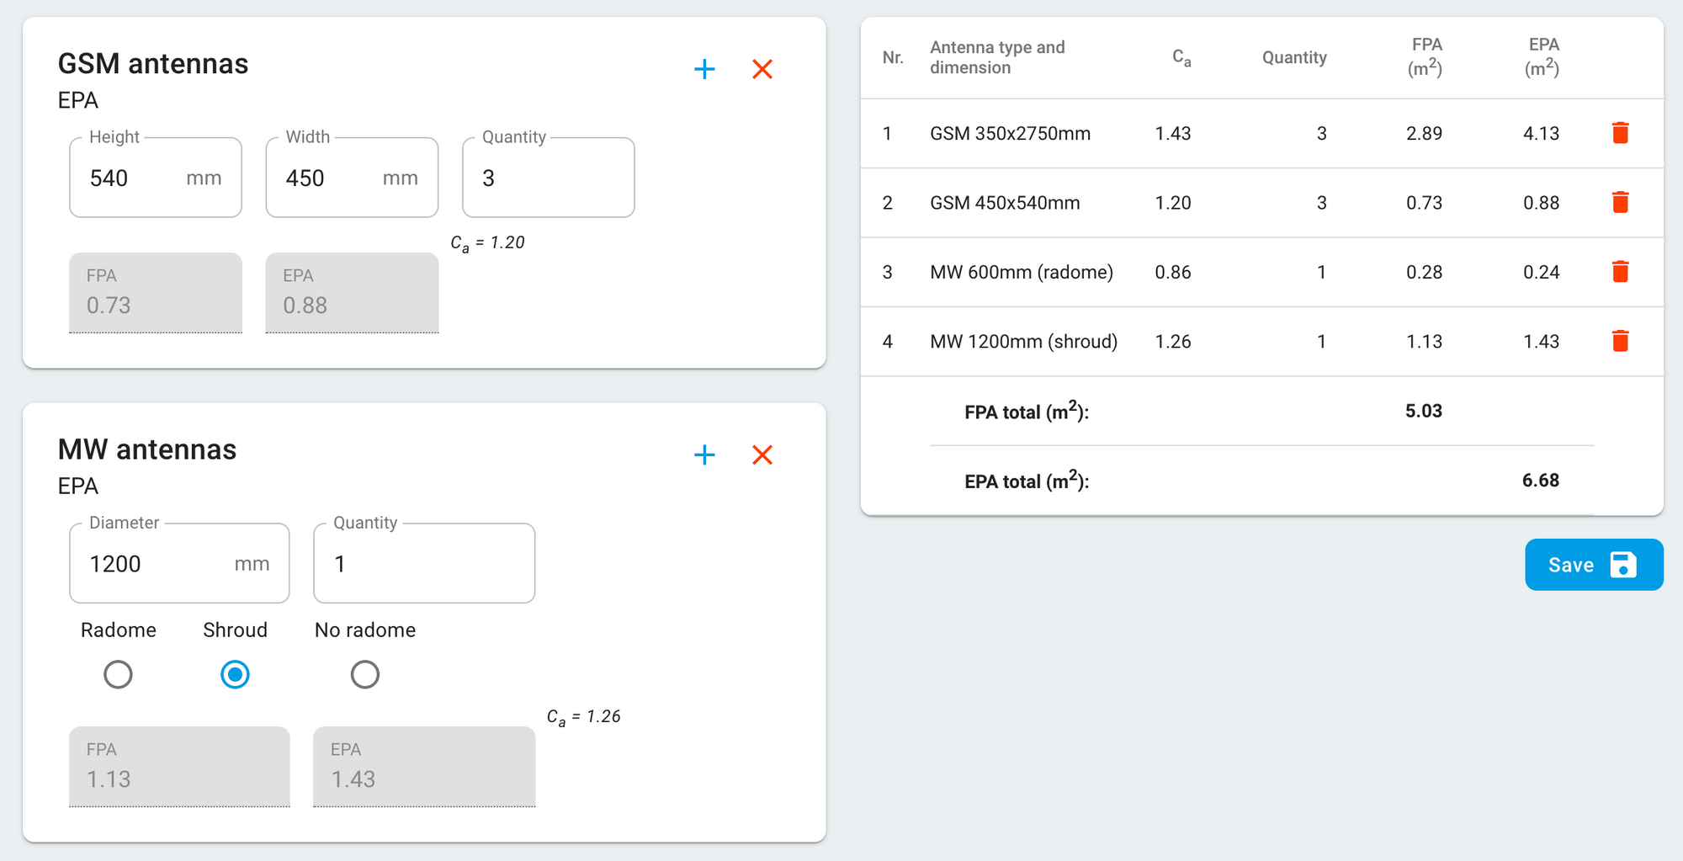
Task: Click the GSM Quantity input box
Action: [x=548, y=178]
